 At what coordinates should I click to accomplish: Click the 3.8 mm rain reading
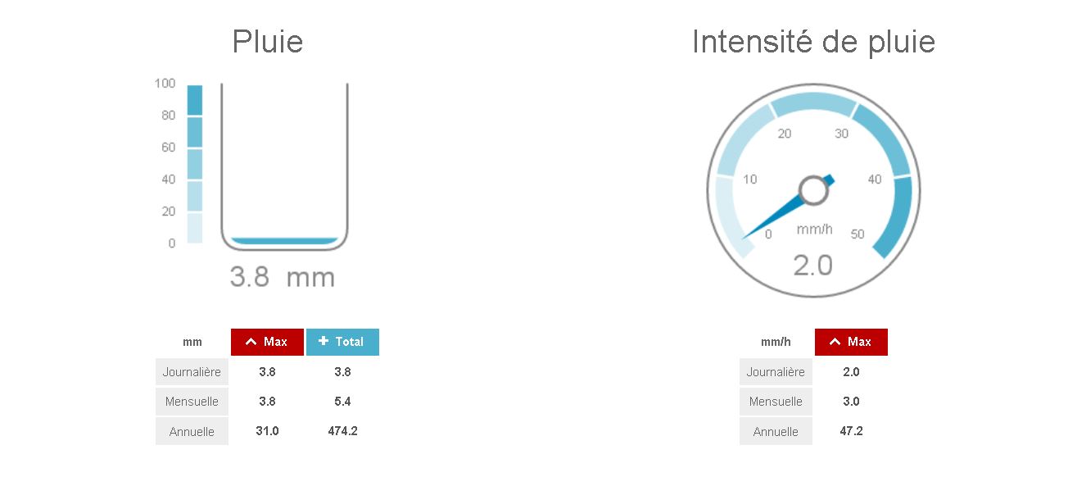click(x=283, y=277)
